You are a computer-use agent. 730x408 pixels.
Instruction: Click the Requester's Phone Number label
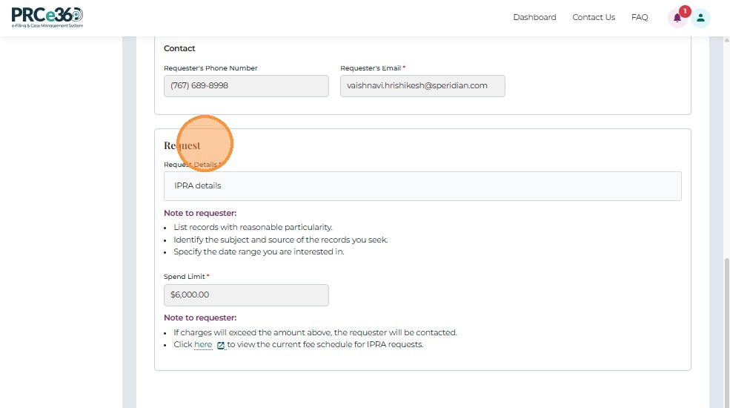[210, 68]
